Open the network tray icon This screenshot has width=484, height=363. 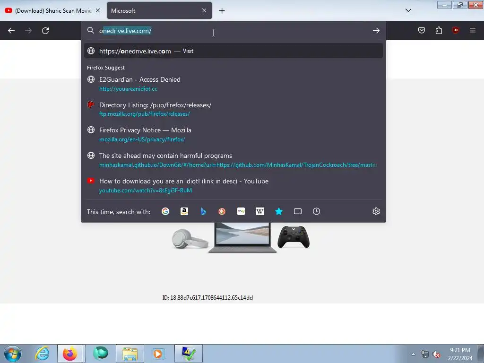pos(425,354)
